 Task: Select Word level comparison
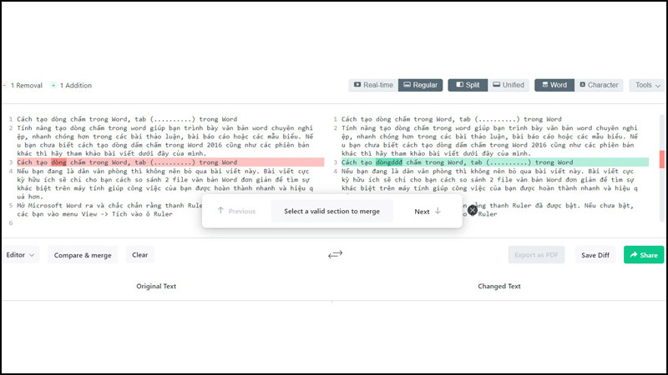point(553,85)
